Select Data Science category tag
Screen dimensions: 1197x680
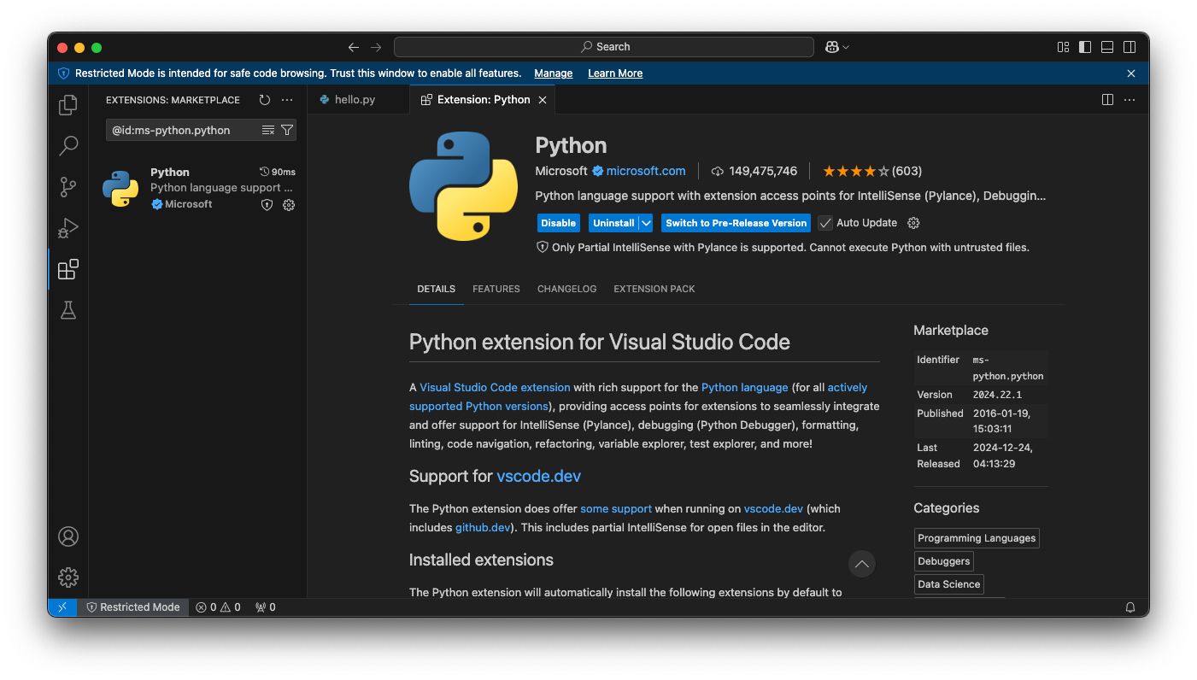pyautogui.click(x=949, y=584)
